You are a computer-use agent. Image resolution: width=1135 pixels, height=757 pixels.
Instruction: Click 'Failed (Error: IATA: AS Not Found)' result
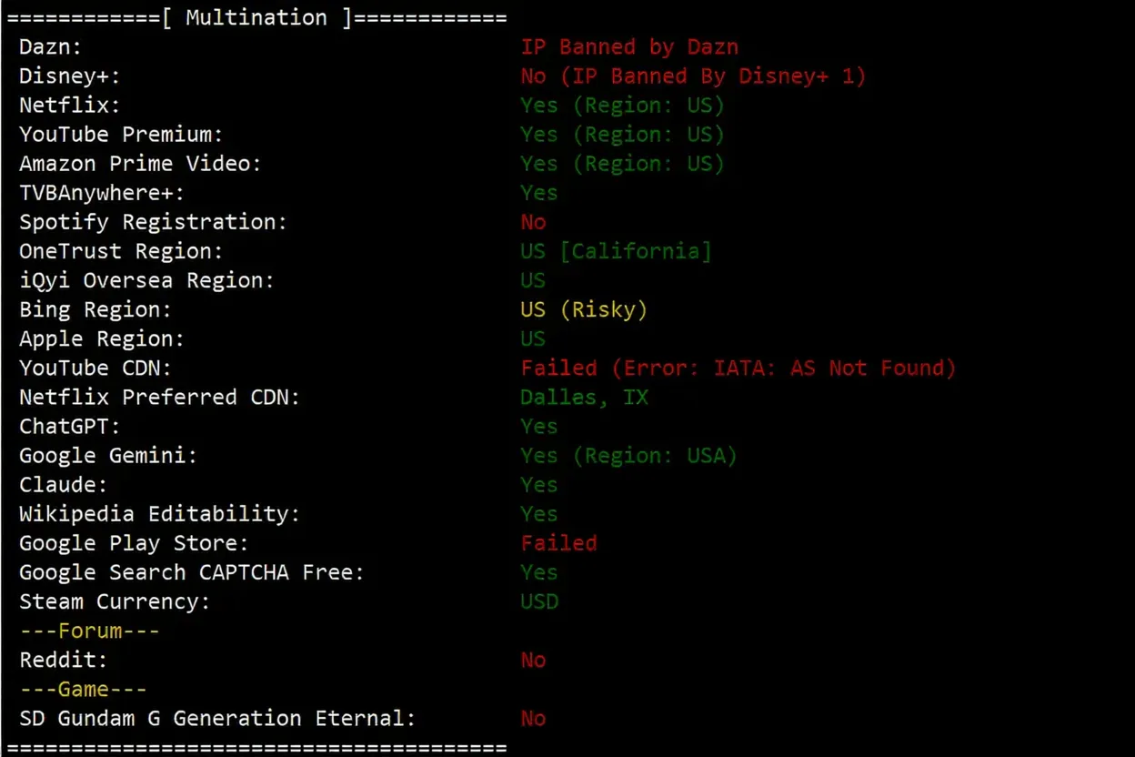(x=738, y=368)
